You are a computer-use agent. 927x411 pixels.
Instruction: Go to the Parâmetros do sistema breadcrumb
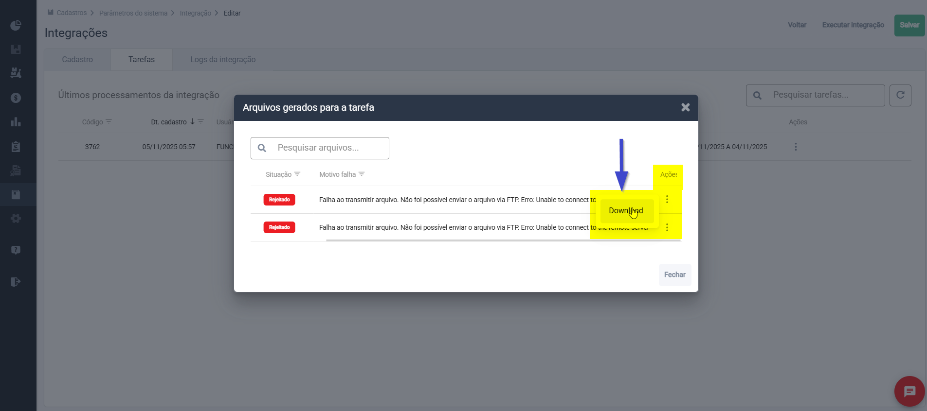pyautogui.click(x=133, y=13)
